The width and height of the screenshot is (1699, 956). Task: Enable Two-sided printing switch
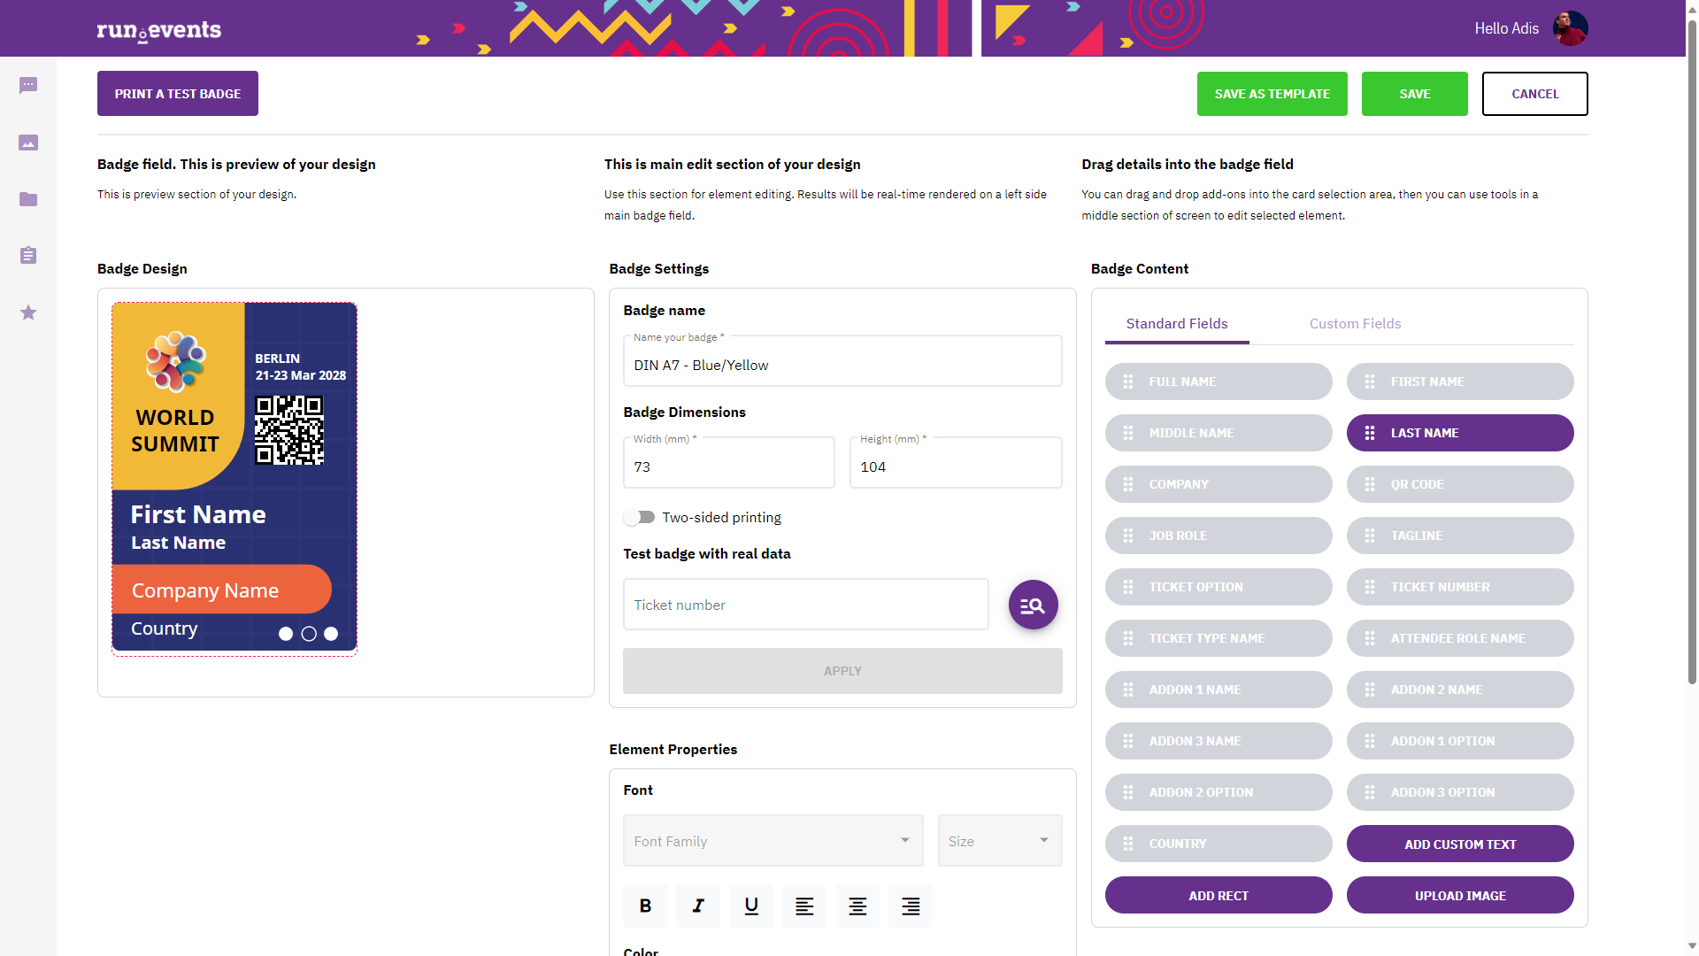(x=639, y=518)
